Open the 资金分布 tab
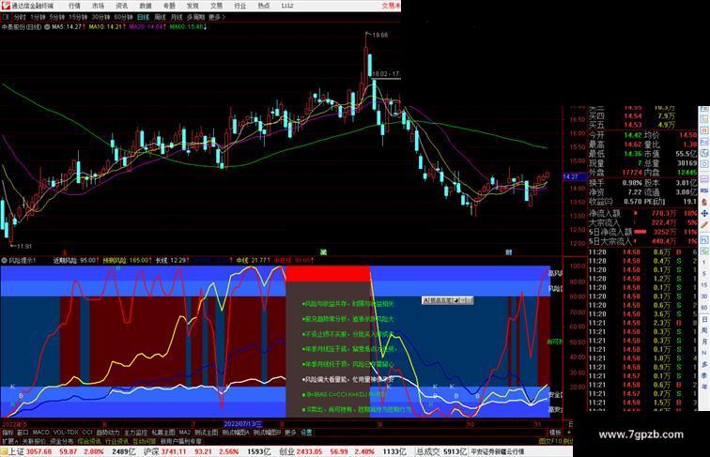The image size is (710, 457). coord(62,441)
